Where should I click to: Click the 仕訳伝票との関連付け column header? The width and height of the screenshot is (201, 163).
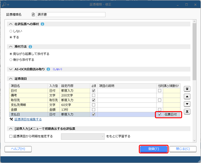coord(168,86)
